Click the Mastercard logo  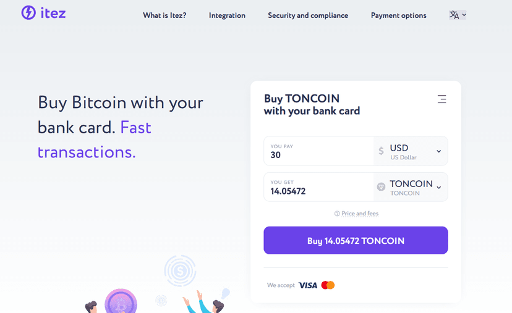point(328,285)
